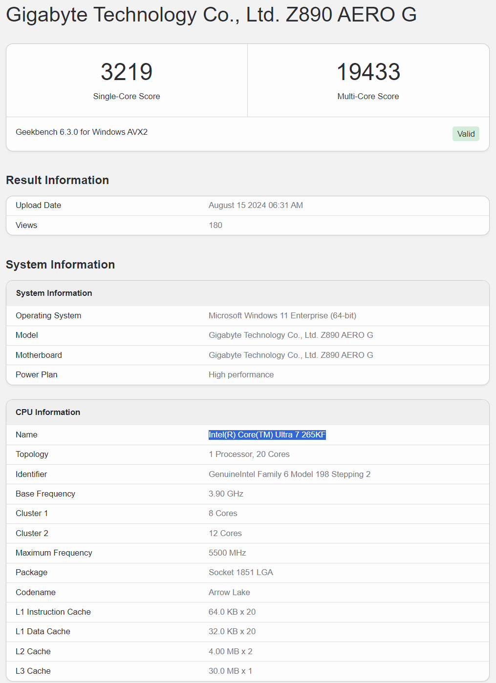The height and width of the screenshot is (683, 496).
Task: Click the 32.0 KB x 20 value
Action: pyautogui.click(x=232, y=631)
